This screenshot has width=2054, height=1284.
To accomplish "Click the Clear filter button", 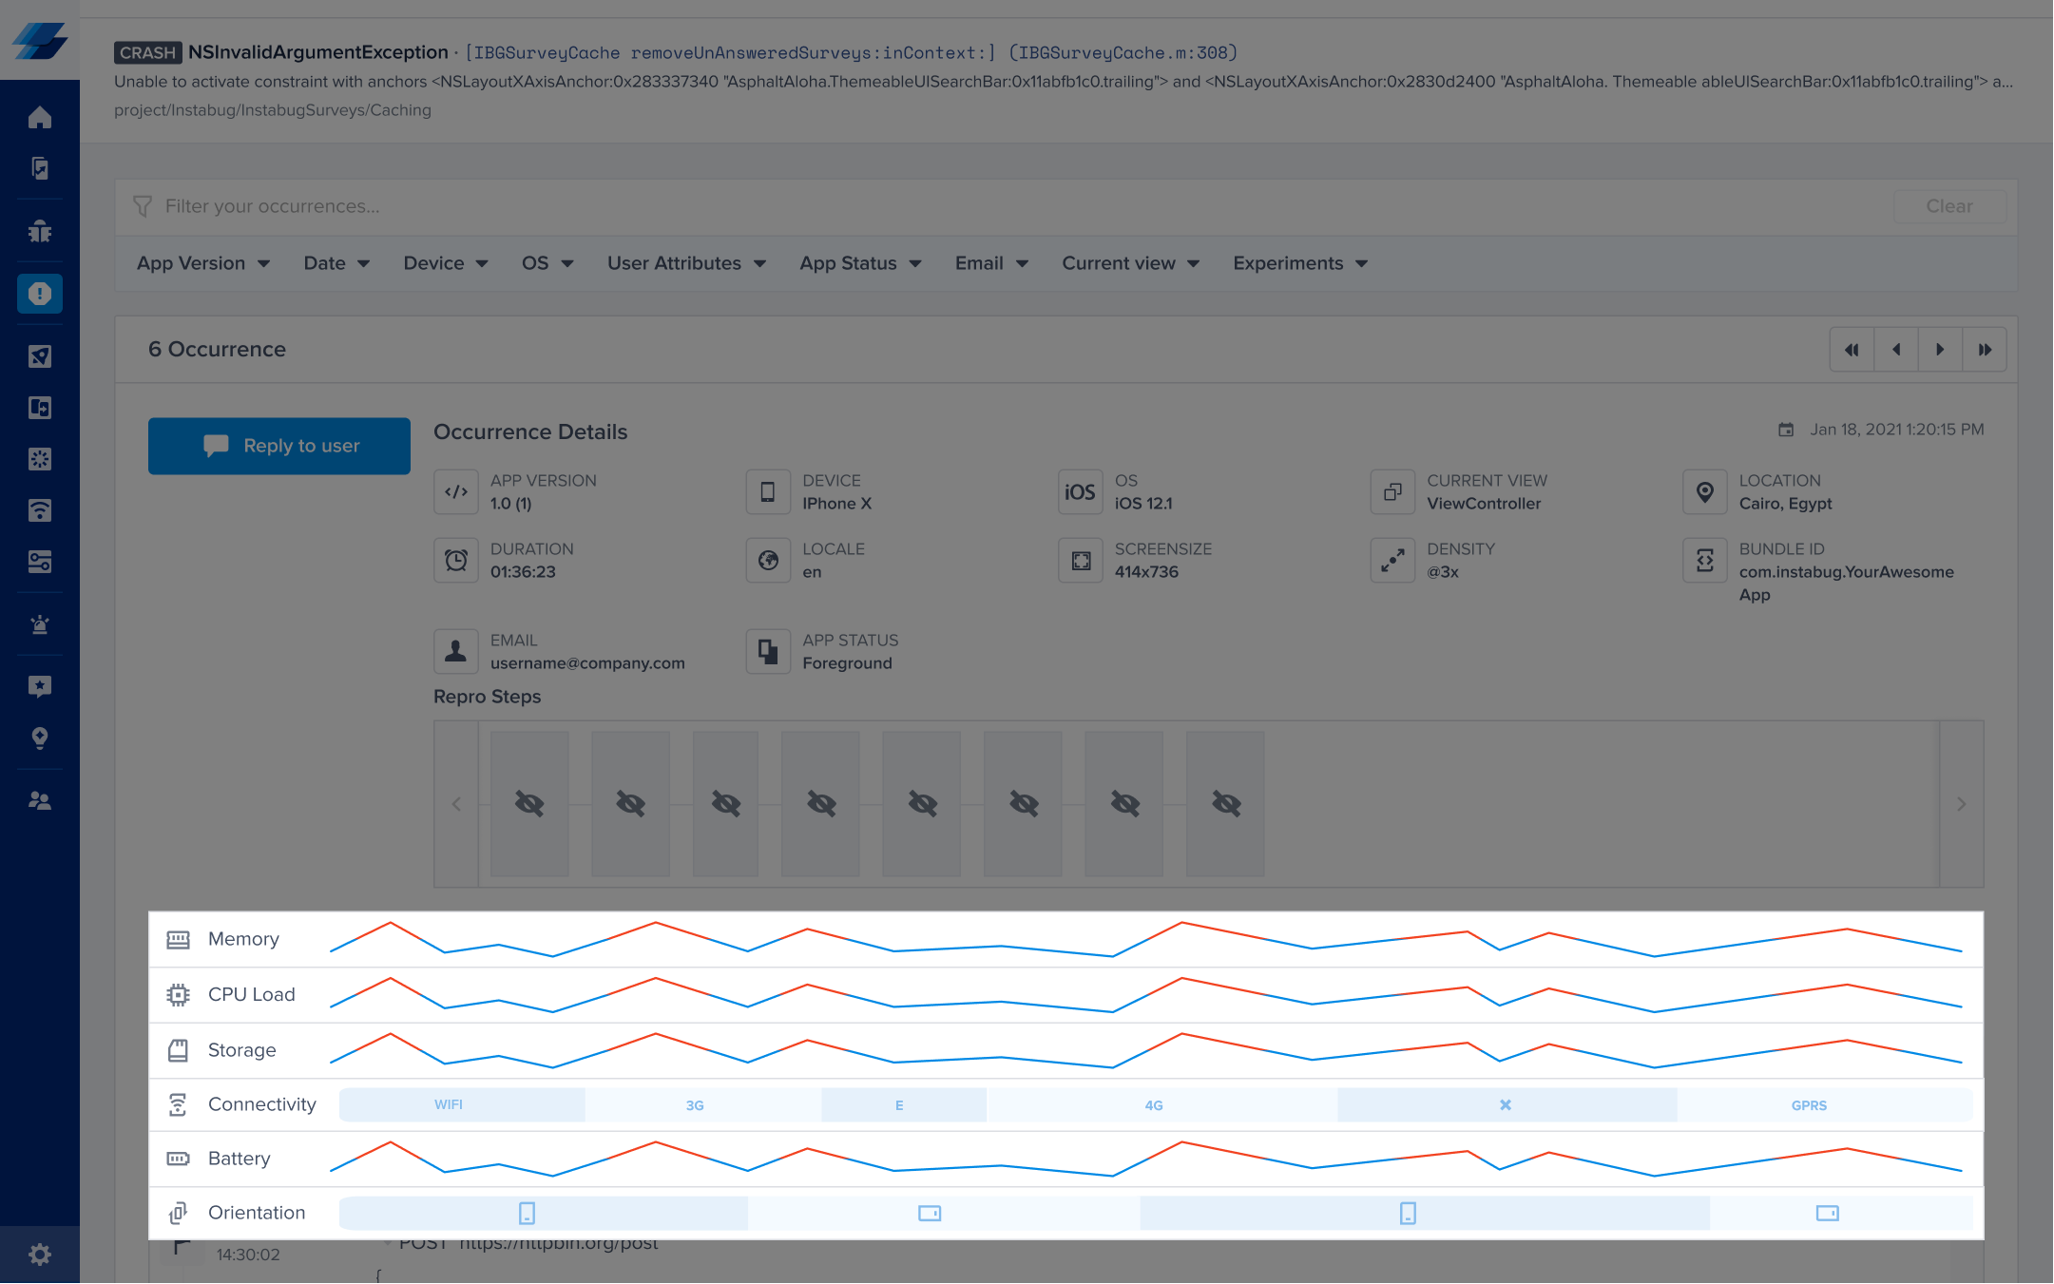I will pyautogui.click(x=1948, y=206).
